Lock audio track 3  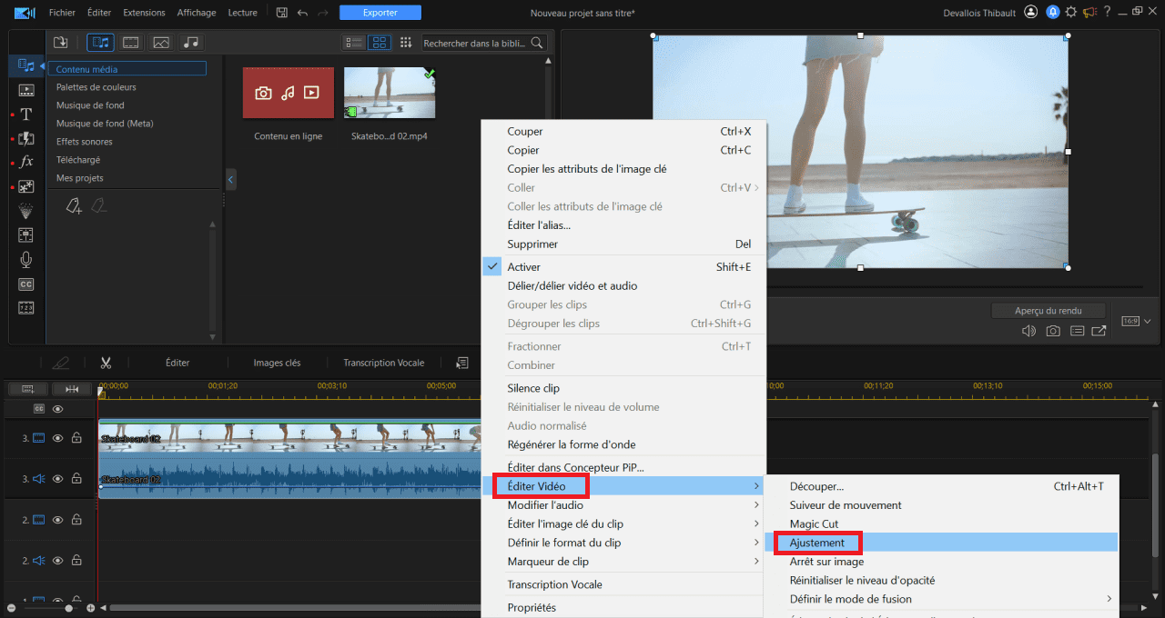[x=76, y=478]
